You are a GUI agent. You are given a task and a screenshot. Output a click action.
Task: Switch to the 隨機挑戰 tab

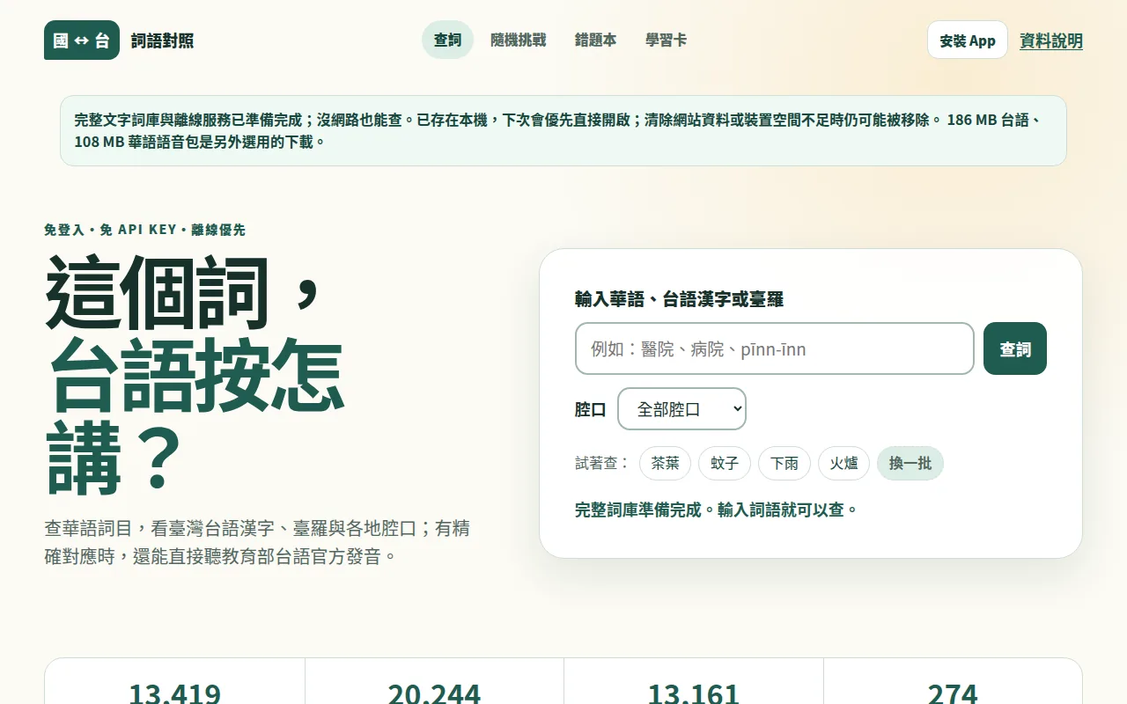(x=518, y=40)
